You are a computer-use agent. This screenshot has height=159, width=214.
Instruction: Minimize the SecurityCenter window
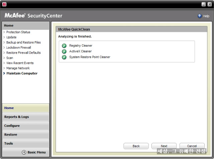(x=204, y=4)
